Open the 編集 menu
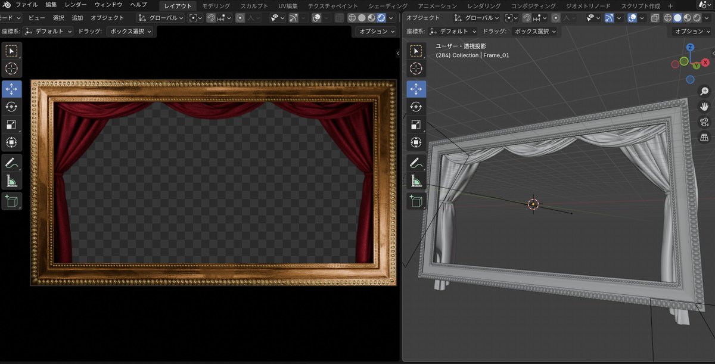 51,5
